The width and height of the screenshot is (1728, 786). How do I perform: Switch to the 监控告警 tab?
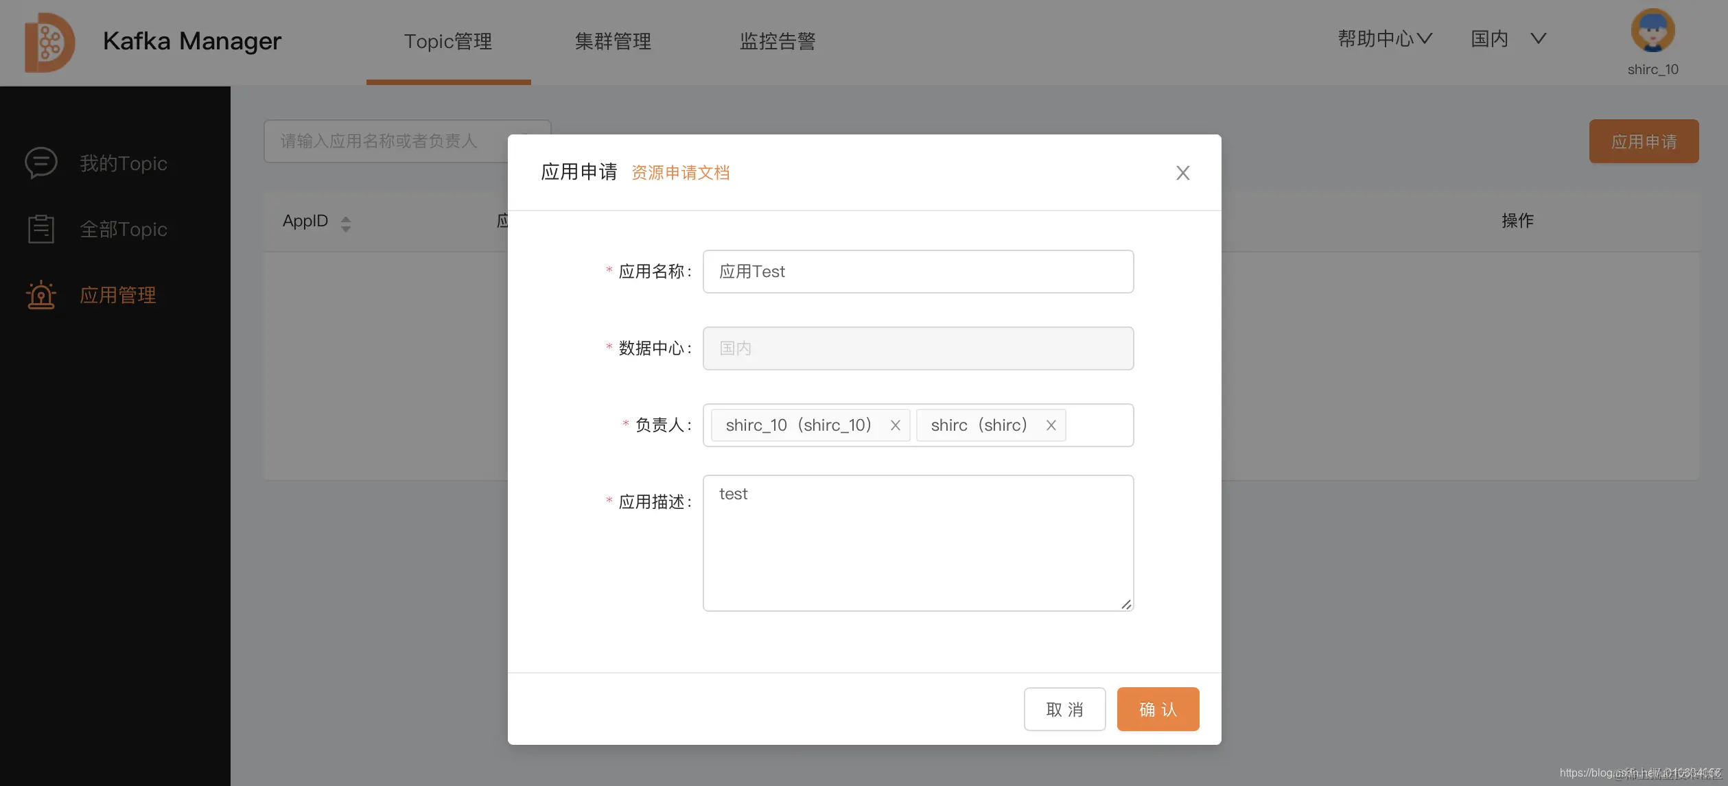[x=777, y=42]
